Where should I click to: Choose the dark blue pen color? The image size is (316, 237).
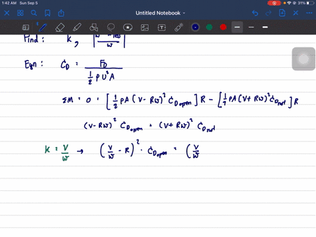[x=196, y=27]
